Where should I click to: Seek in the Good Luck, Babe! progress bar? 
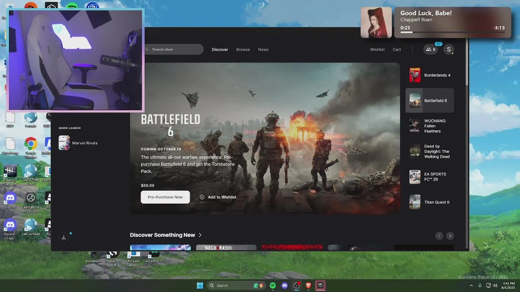[452, 32]
